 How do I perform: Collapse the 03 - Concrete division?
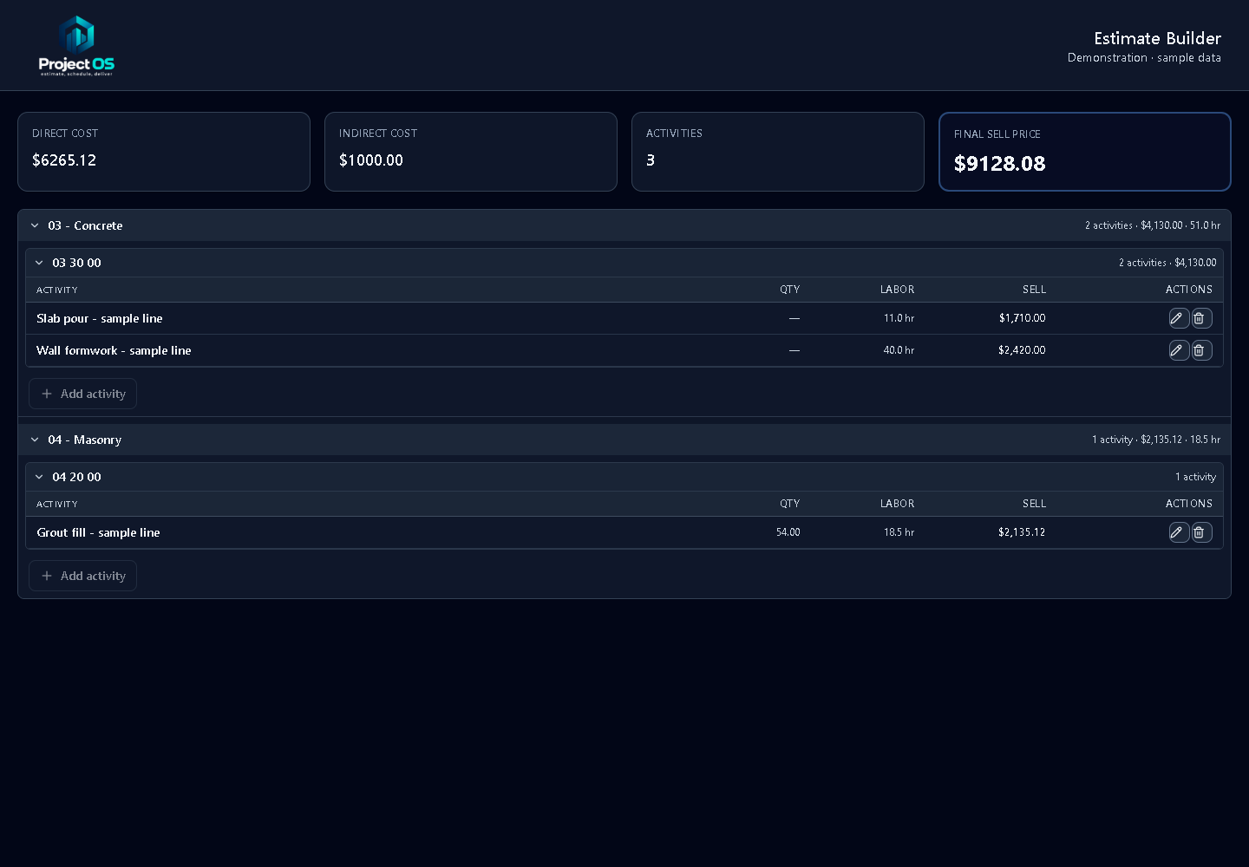(x=35, y=225)
